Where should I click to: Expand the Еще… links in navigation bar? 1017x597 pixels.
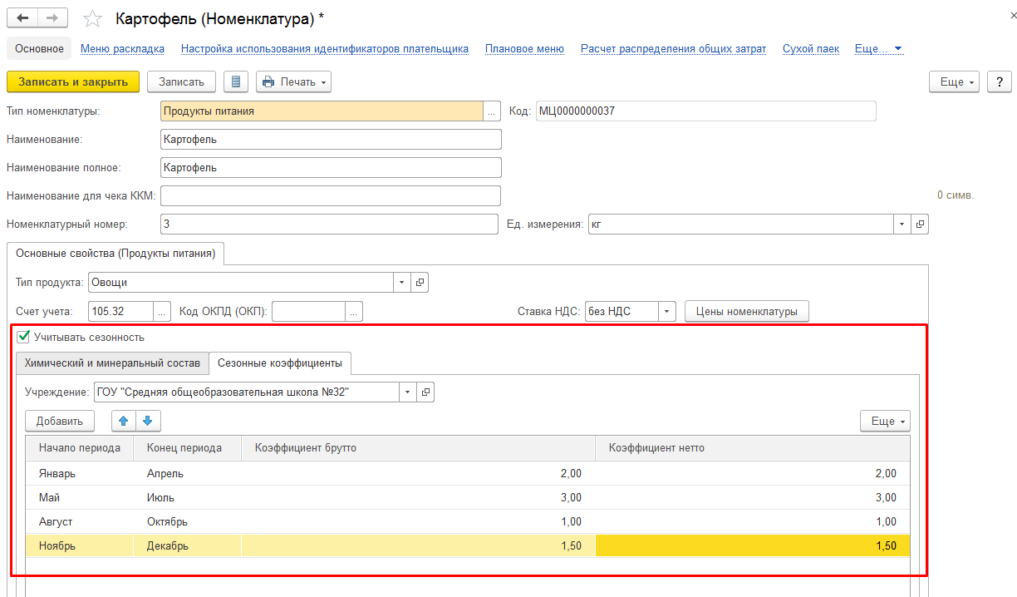tap(878, 49)
